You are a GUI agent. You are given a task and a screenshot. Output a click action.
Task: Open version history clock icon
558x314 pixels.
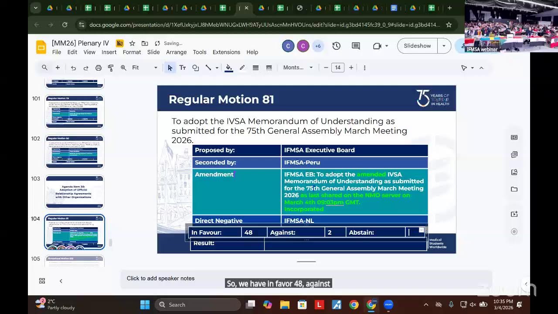click(x=336, y=46)
